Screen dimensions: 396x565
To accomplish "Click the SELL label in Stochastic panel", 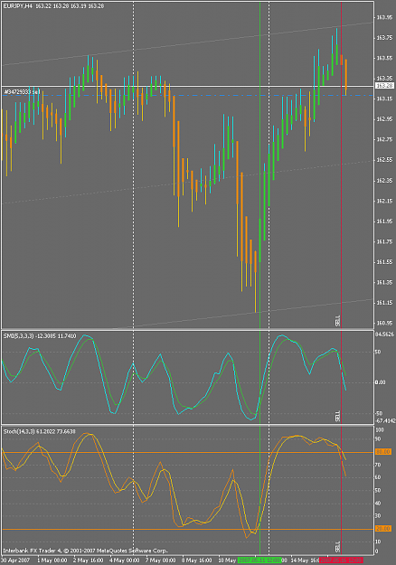I will click(337, 546).
